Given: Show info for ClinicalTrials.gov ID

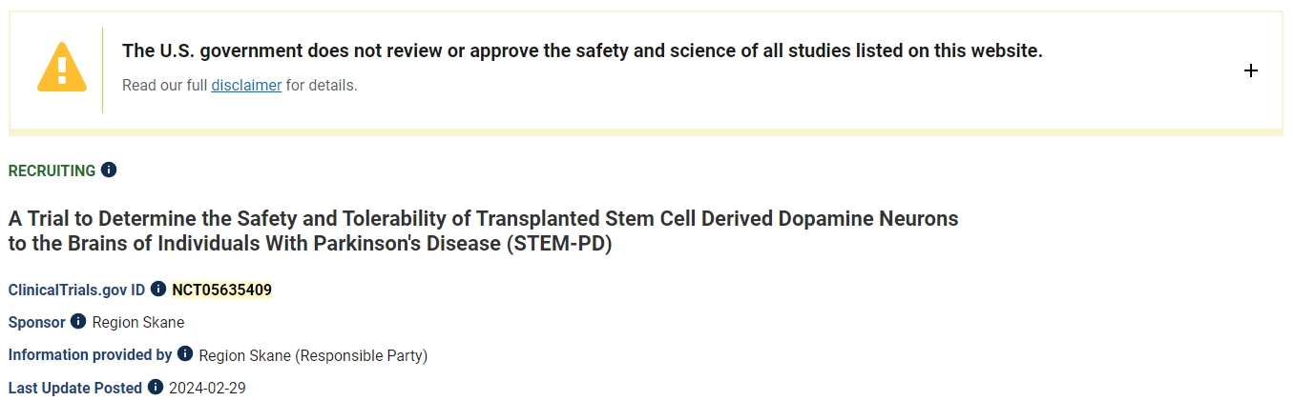Looking at the screenshot, I should [x=158, y=289].
